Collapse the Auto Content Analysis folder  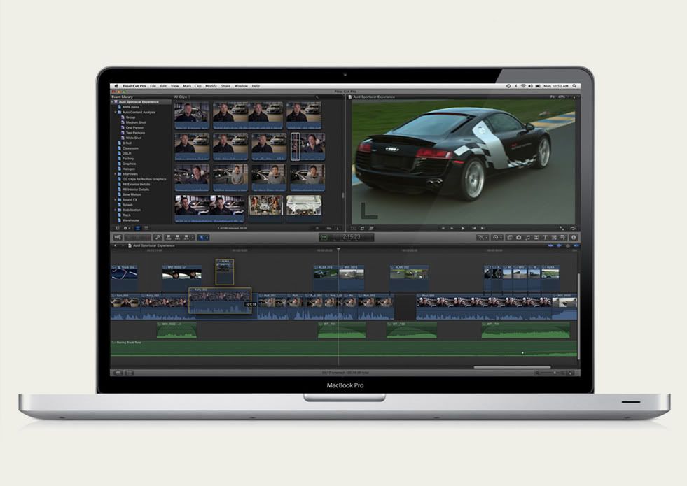click(x=116, y=113)
